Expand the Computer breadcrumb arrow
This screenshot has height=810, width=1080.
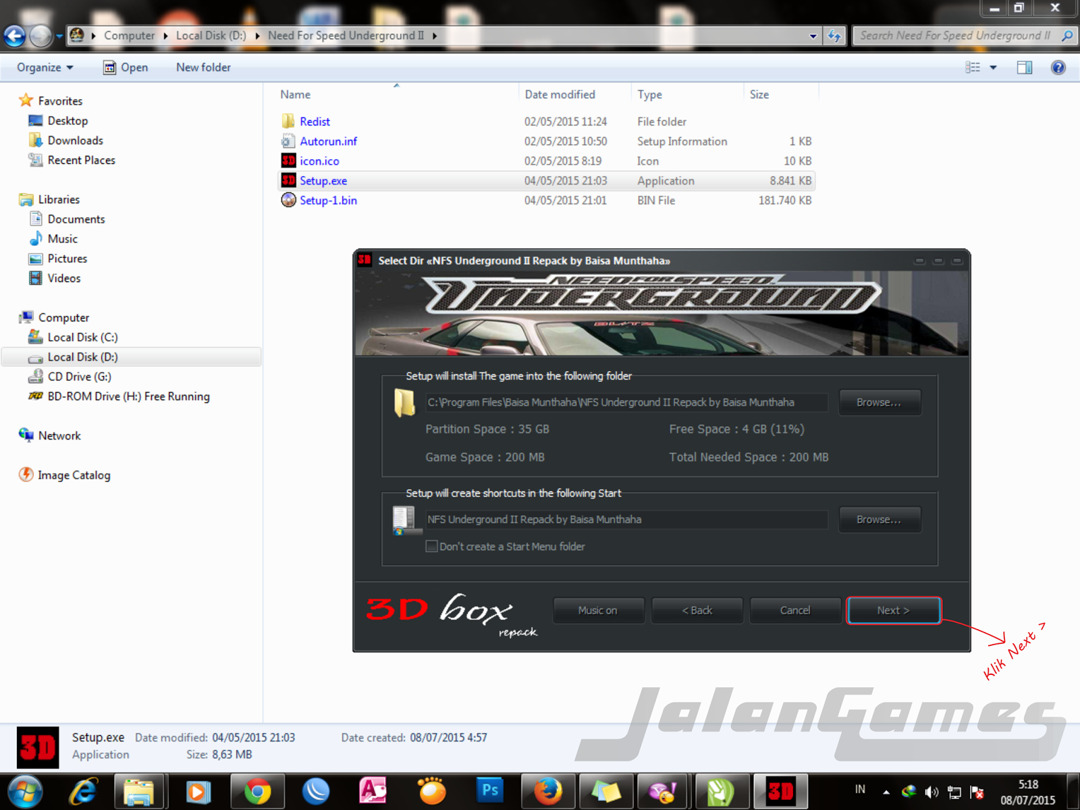click(x=165, y=36)
